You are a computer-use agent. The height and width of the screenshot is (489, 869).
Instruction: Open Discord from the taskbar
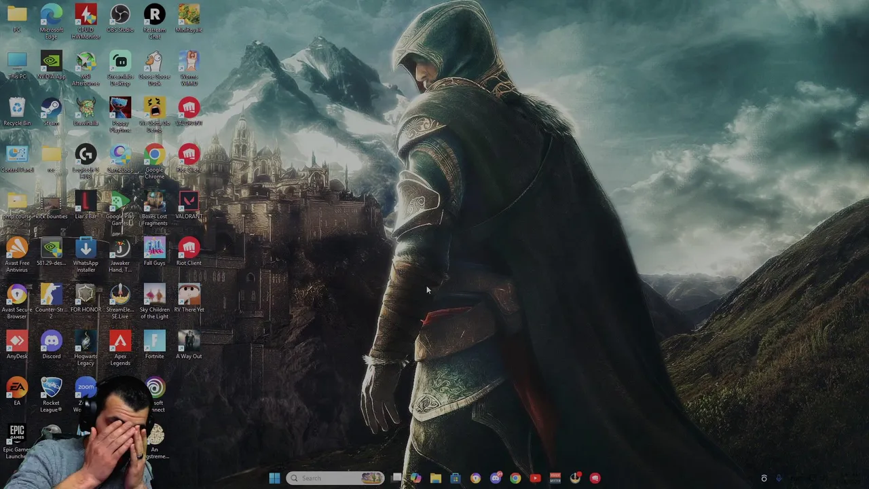(496, 478)
